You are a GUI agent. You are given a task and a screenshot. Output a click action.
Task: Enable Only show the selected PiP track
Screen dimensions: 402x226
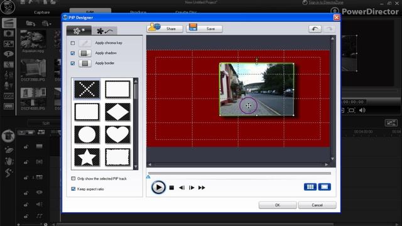point(73,178)
